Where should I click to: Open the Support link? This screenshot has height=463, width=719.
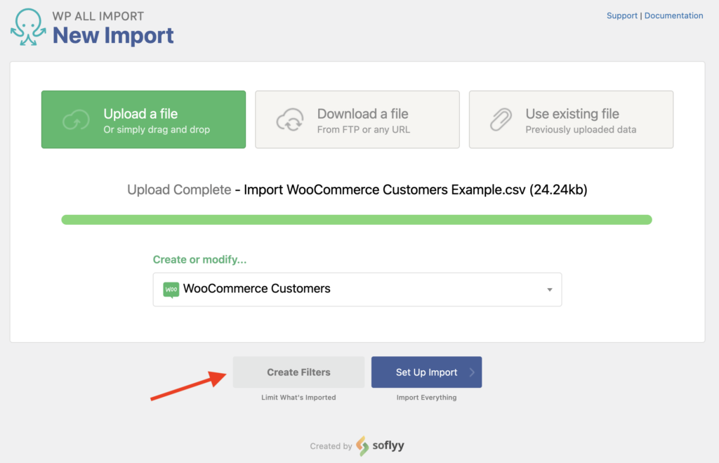coord(622,15)
